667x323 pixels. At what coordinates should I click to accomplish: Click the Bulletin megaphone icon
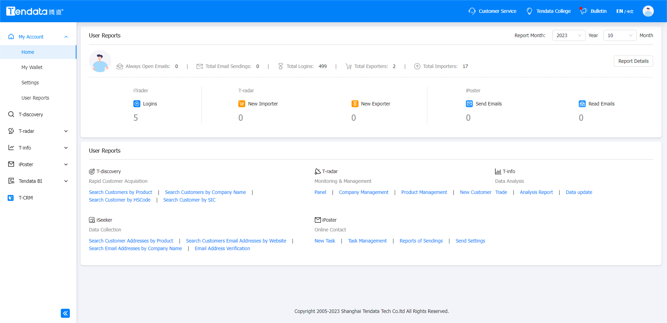pos(583,11)
